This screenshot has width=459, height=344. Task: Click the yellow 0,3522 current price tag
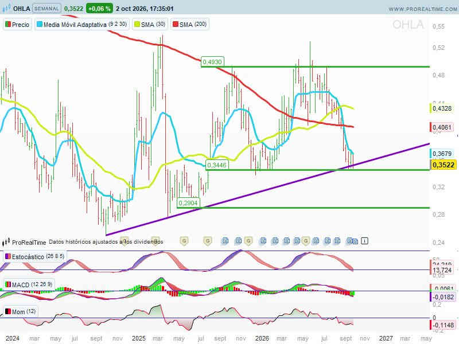443,165
